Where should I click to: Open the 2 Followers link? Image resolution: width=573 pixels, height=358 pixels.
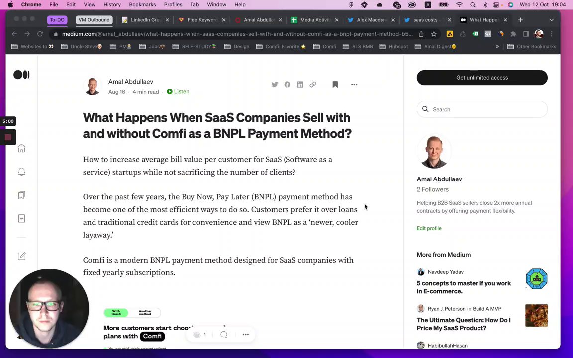tap(432, 189)
